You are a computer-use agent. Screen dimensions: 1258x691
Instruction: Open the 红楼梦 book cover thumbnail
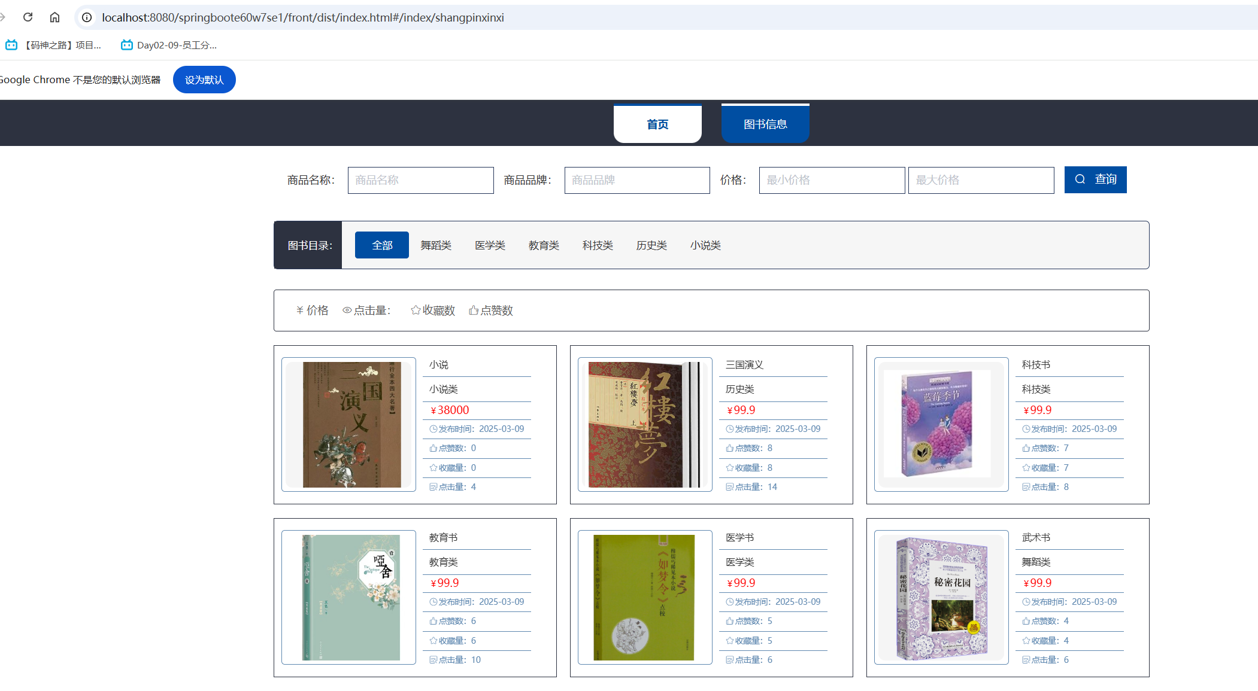pos(645,424)
